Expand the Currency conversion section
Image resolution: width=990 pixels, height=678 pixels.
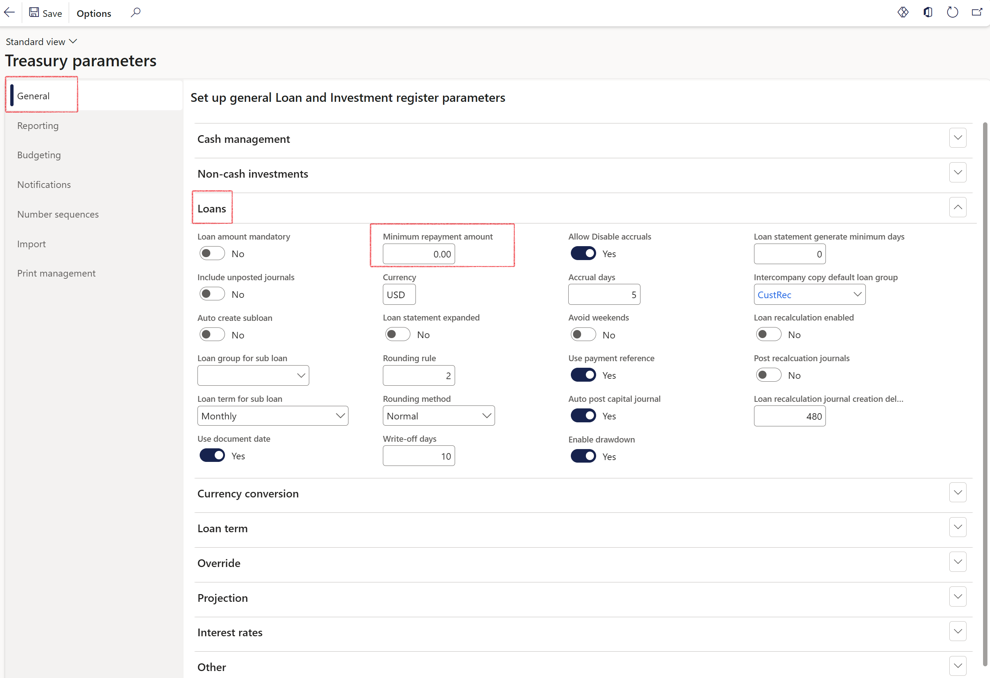[x=957, y=492]
